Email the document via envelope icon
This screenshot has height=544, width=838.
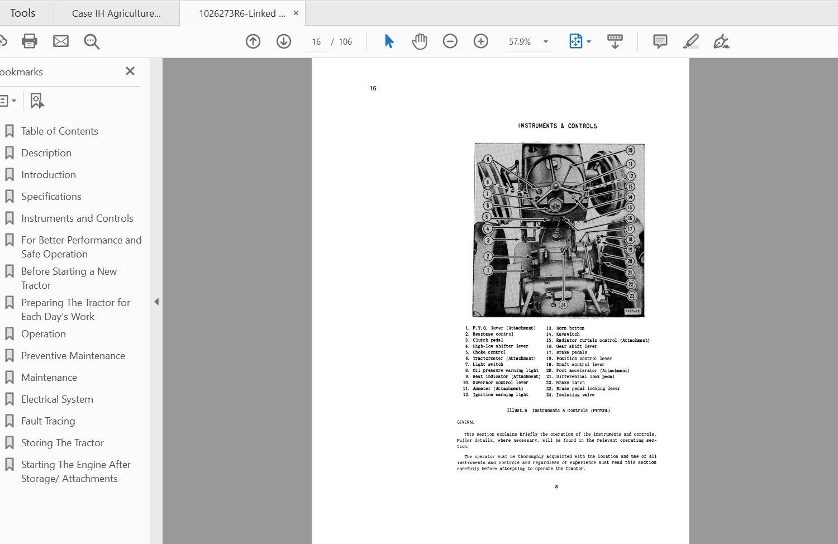click(x=60, y=41)
